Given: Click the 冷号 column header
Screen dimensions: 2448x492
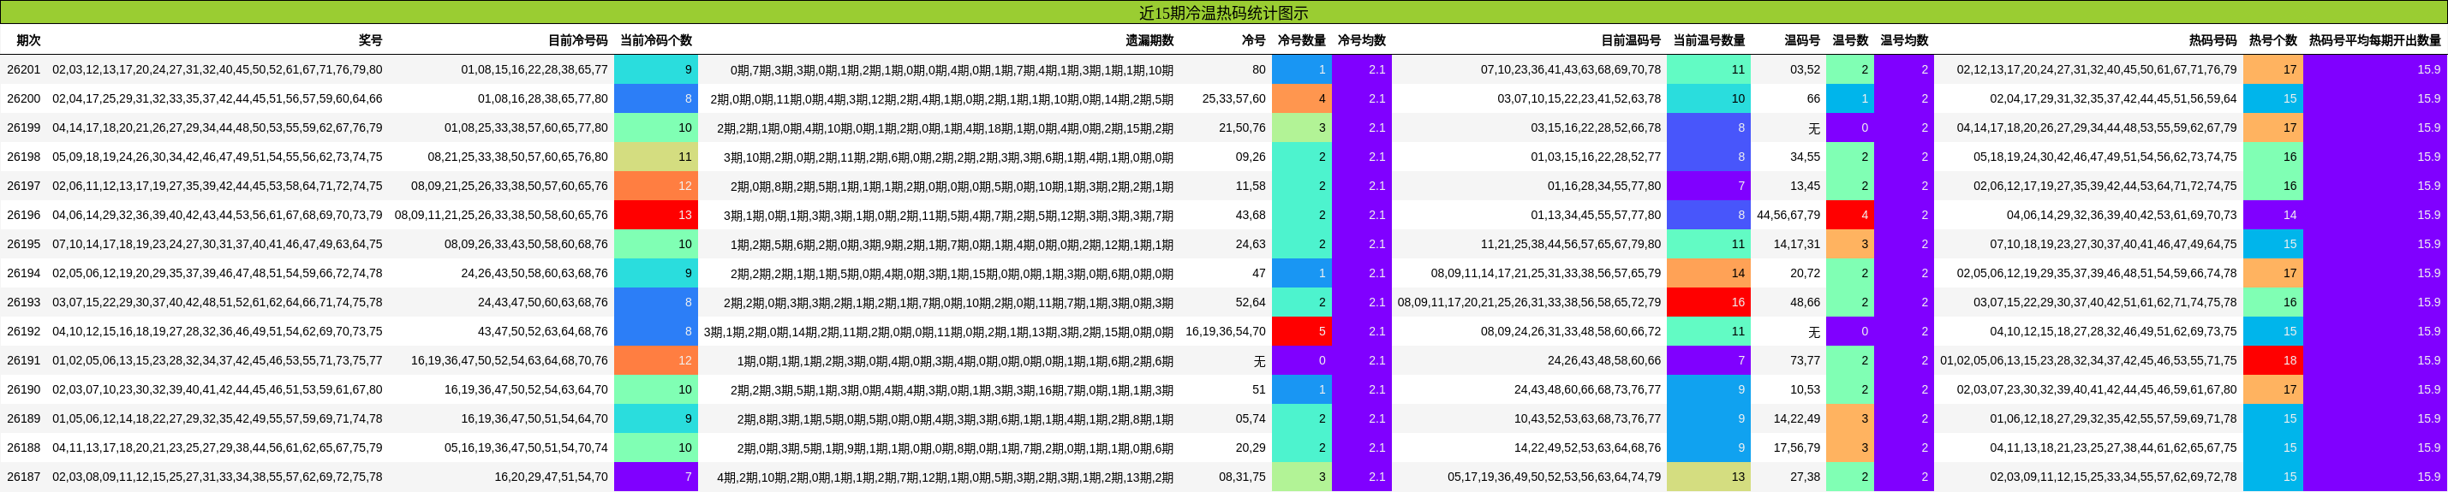Looking at the screenshot, I should point(1253,41).
